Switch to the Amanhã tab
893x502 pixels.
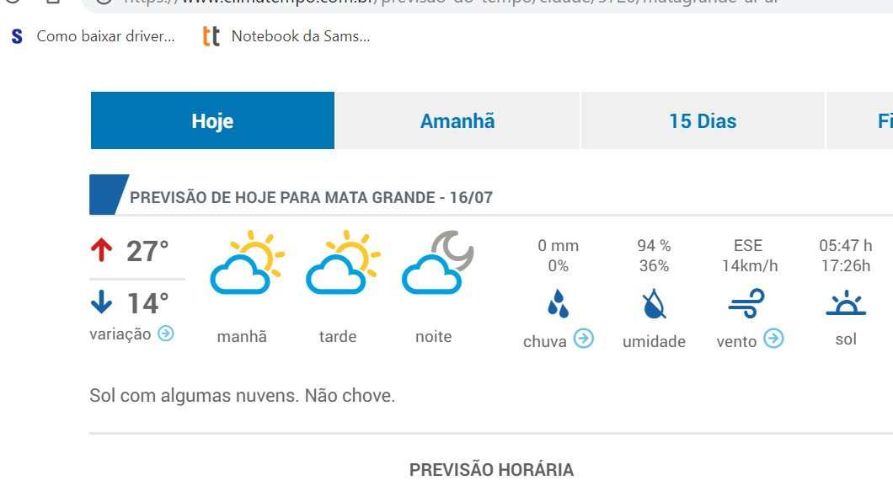pyautogui.click(x=457, y=120)
